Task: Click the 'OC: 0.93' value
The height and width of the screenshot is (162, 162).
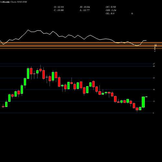Action: (111, 7)
